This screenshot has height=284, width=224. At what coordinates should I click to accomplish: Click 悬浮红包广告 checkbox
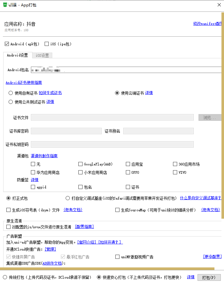coord(63,257)
